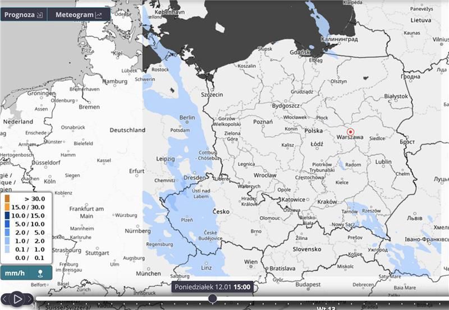Click the 0.0 / 0.1 legend entry
The height and width of the screenshot is (310, 449).
(x=30, y=258)
